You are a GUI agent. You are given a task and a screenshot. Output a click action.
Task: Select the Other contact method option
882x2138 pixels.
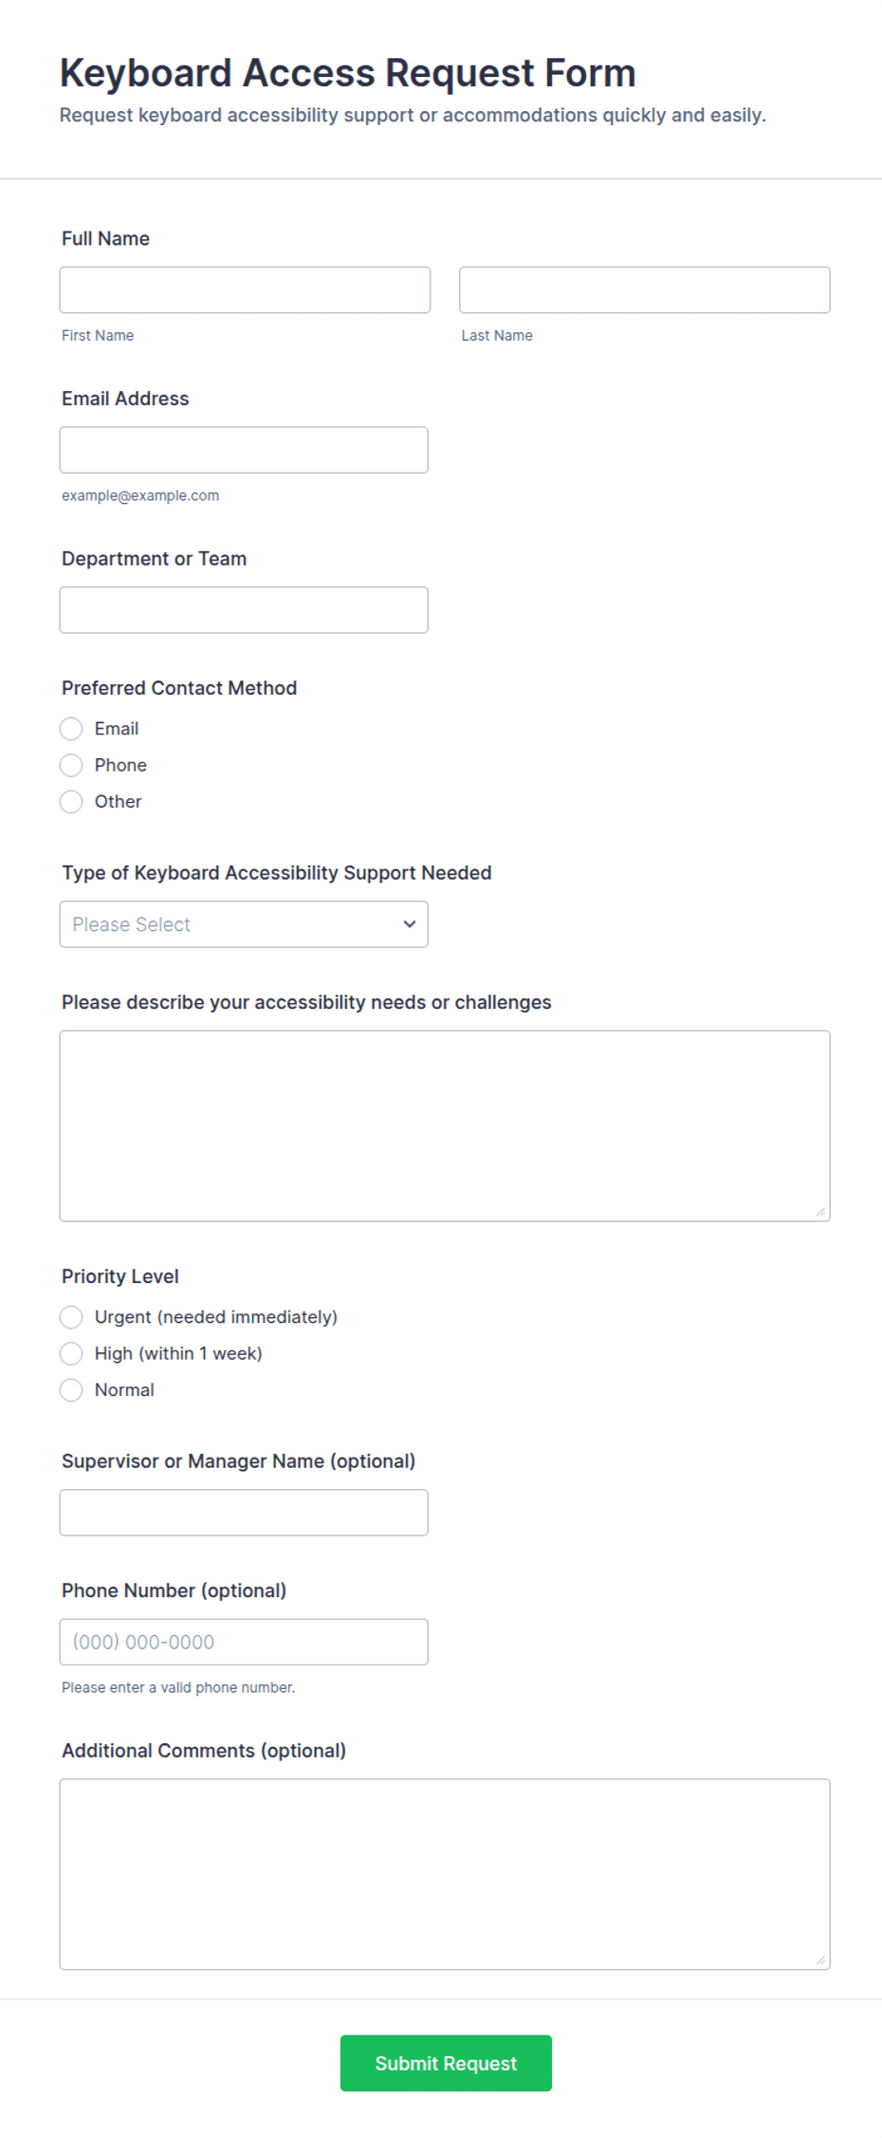[71, 802]
